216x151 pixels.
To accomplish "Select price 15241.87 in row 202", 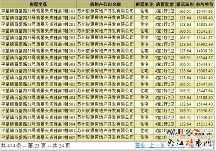I will 204,31.
